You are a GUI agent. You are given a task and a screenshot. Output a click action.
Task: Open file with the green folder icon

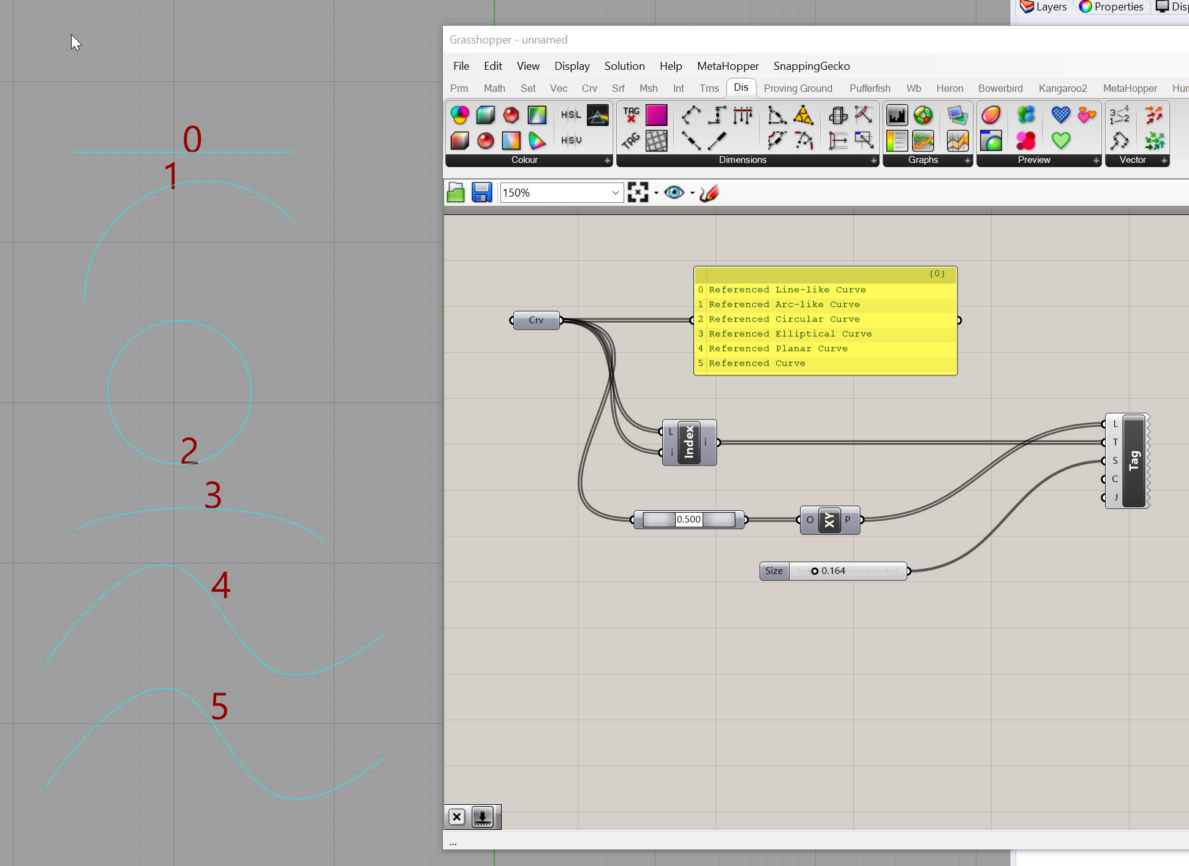tap(456, 193)
